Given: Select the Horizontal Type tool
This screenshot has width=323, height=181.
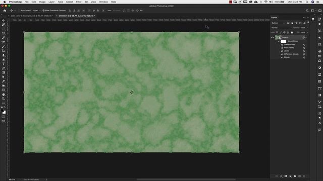Looking at the screenshot, I should point(4,64).
